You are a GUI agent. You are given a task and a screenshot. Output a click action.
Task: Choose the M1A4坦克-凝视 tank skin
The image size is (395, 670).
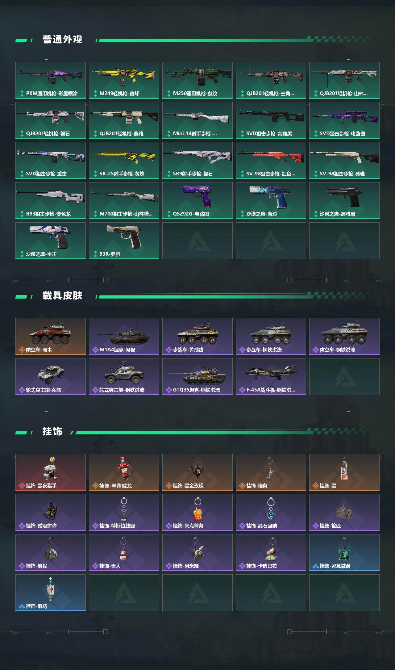[x=124, y=337]
